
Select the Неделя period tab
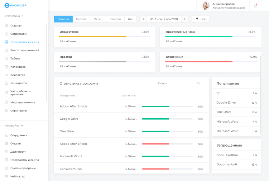click(81, 19)
